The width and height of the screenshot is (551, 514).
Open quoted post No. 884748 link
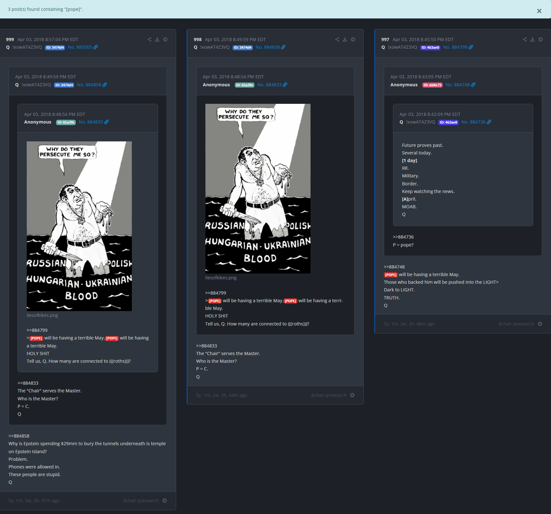[458, 85]
